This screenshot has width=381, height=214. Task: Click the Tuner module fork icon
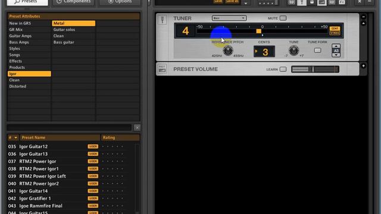[163, 20]
